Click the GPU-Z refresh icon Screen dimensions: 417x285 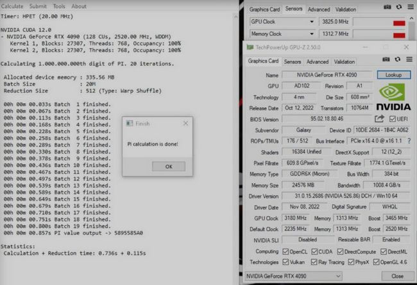pos(398,59)
